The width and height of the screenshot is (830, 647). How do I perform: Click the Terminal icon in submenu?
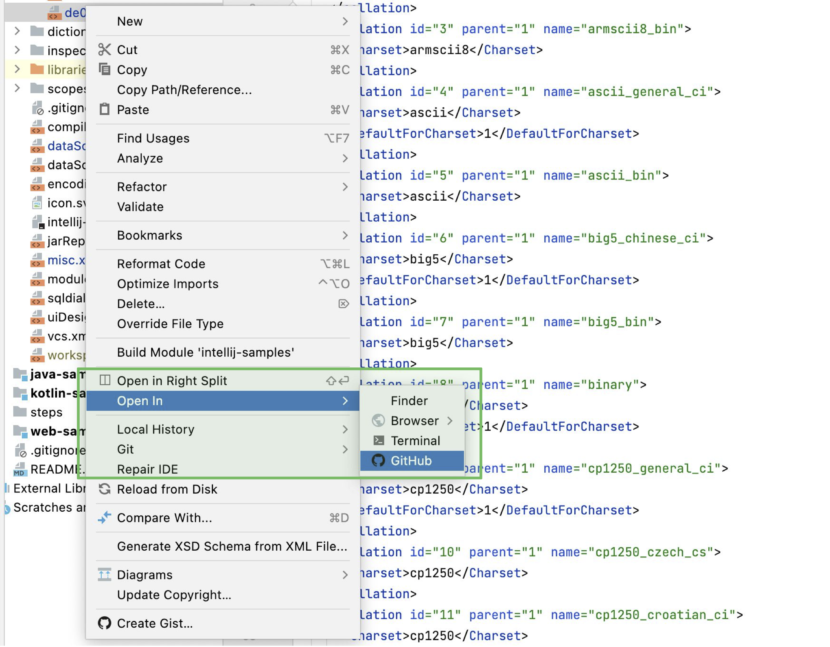pyautogui.click(x=379, y=440)
